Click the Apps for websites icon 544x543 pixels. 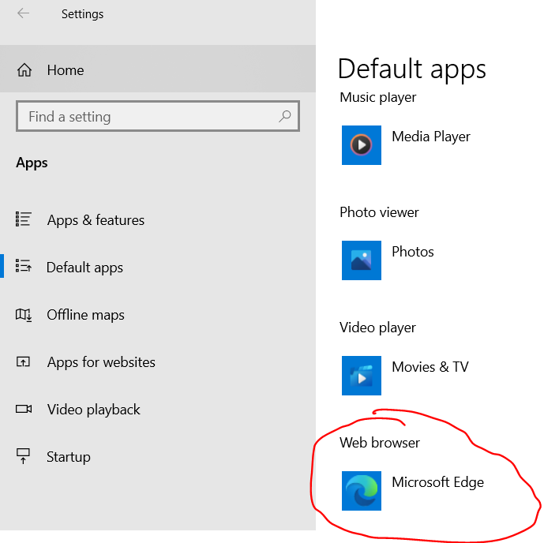click(23, 361)
